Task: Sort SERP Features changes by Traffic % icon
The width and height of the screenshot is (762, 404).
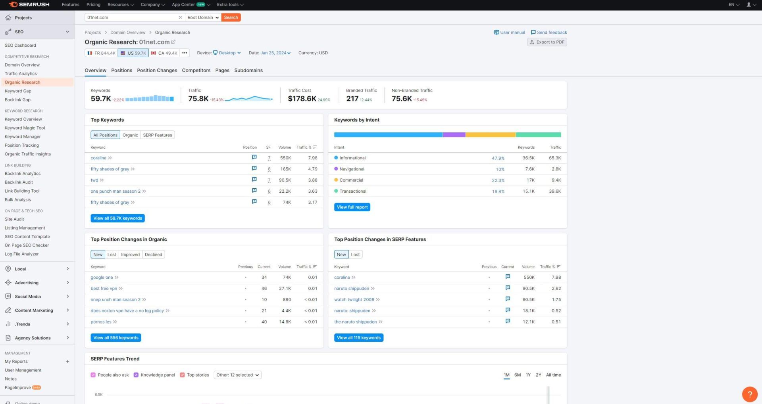Action: pyautogui.click(x=558, y=266)
